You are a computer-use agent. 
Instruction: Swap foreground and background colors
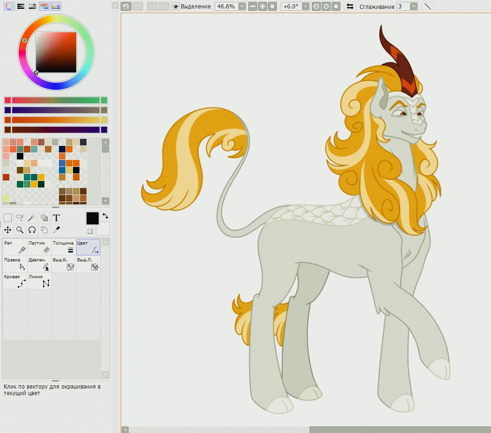[105, 216]
